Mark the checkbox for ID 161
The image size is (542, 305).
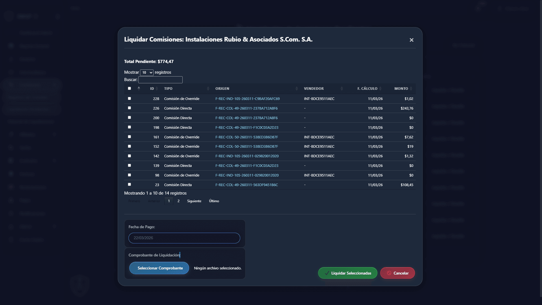point(129,137)
